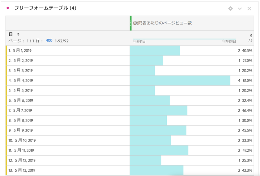Viewport: 260px width, 176px height.
Task: Click the フリーフォームテーブル (4) title
Action: pos(45,8)
